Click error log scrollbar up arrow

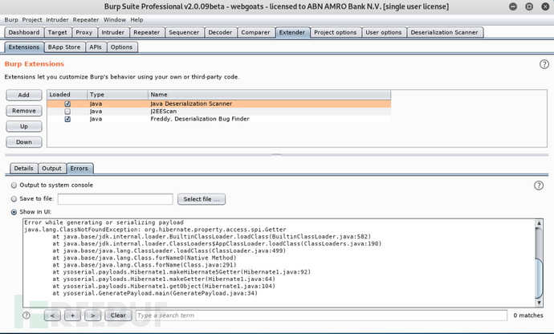pyautogui.click(x=539, y=223)
